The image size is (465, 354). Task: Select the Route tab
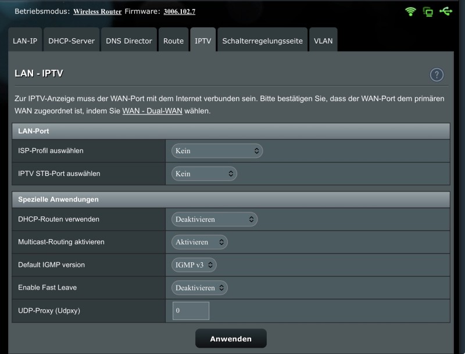coord(173,41)
